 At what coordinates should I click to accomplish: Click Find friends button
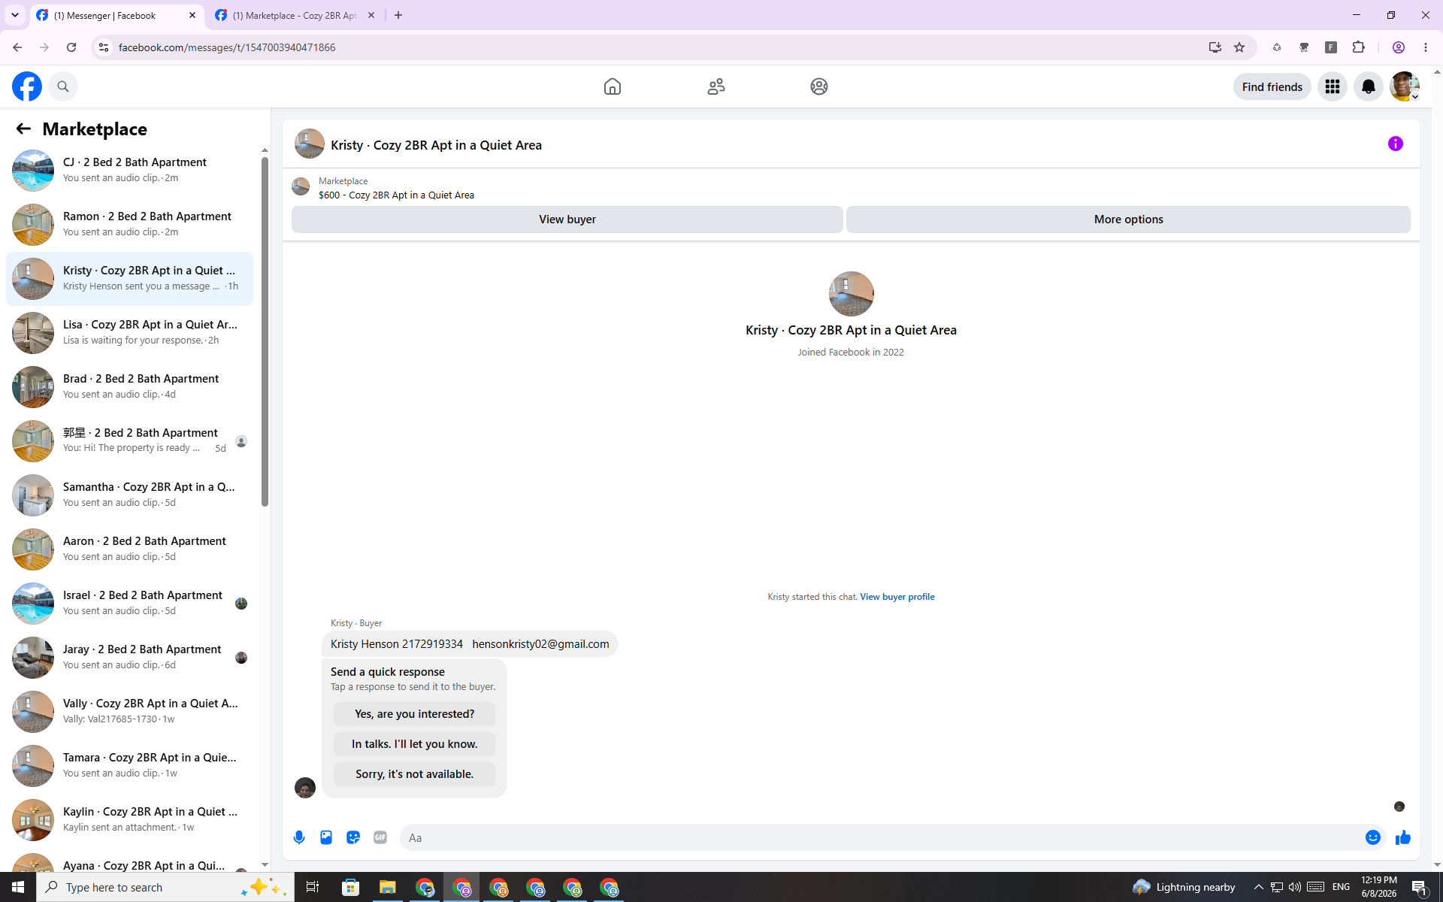coord(1272,86)
